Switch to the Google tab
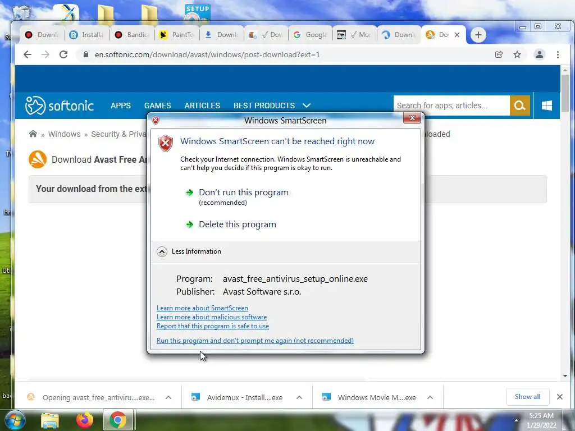Image resolution: width=575 pixels, height=431 pixels. point(311,35)
